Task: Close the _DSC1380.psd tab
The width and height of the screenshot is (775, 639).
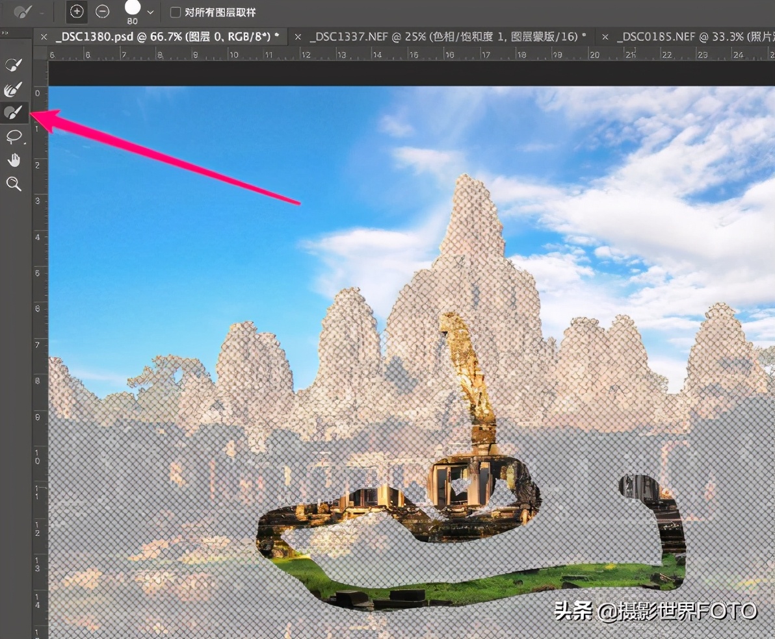Action: [44, 37]
